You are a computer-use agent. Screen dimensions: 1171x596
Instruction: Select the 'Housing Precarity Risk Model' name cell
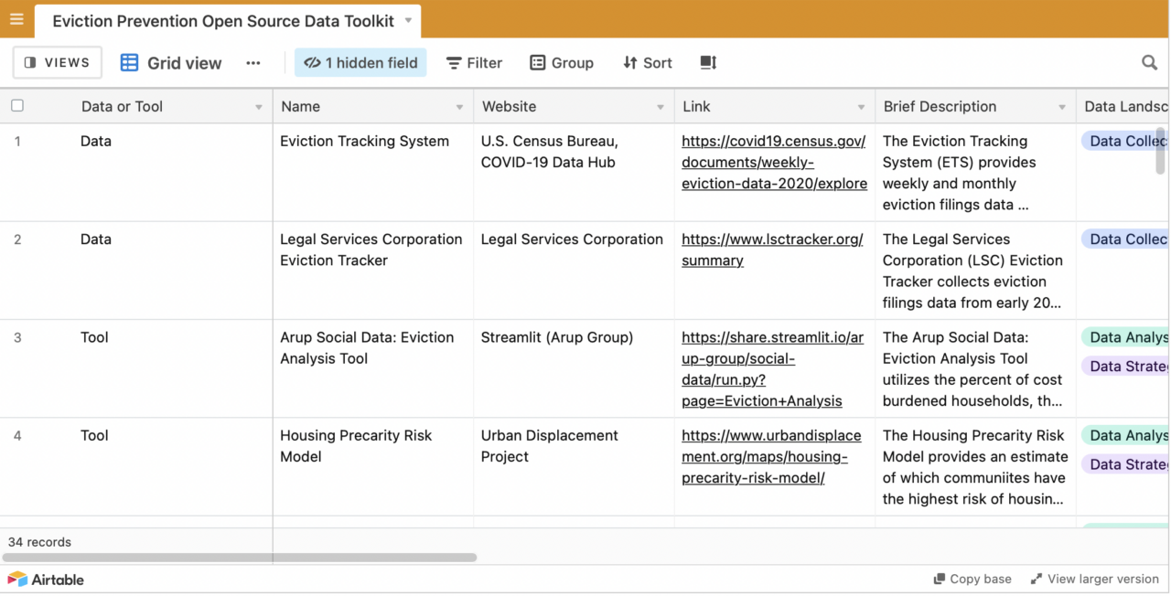coord(373,467)
